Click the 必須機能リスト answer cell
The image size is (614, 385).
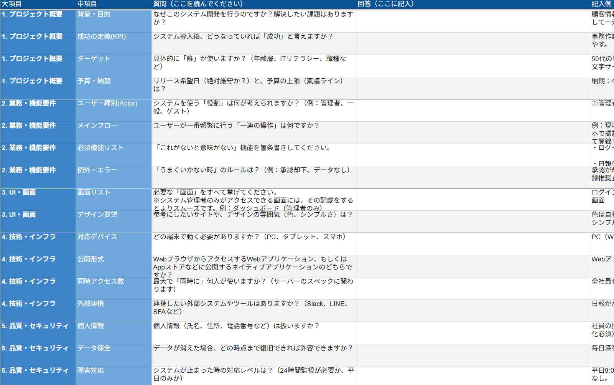tap(472, 155)
